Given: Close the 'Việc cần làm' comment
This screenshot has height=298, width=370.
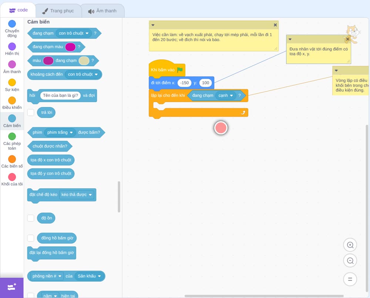Looking at the screenshot, I should coord(275,25).
